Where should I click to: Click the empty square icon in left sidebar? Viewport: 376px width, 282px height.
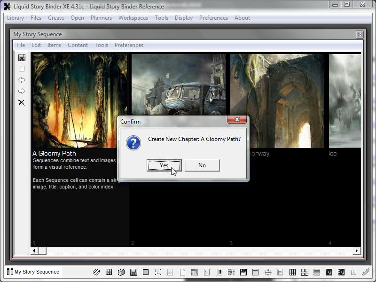click(x=22, y=69)
